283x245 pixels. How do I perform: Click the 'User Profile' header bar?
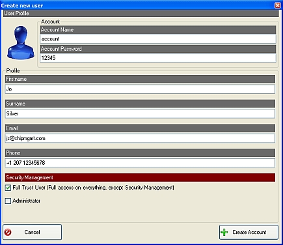141,13
